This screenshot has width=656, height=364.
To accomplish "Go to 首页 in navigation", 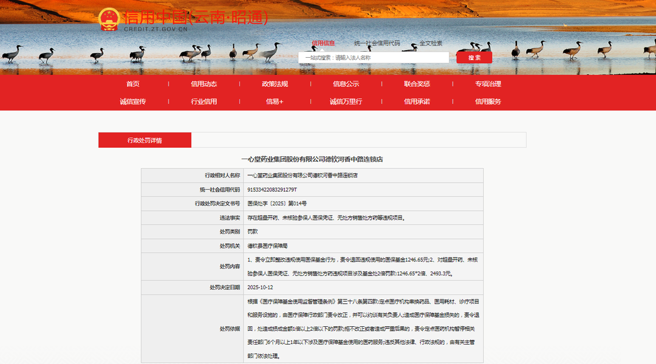I will tap(133, 84).
